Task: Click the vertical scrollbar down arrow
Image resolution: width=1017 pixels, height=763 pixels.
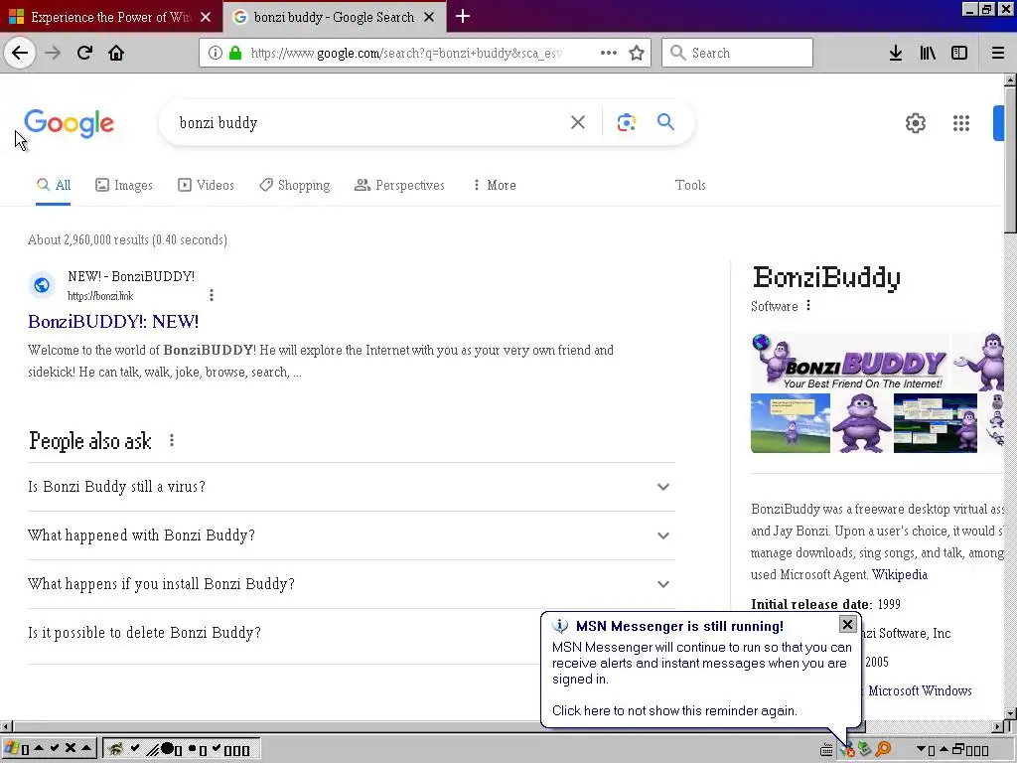Action: (1010, 712)
